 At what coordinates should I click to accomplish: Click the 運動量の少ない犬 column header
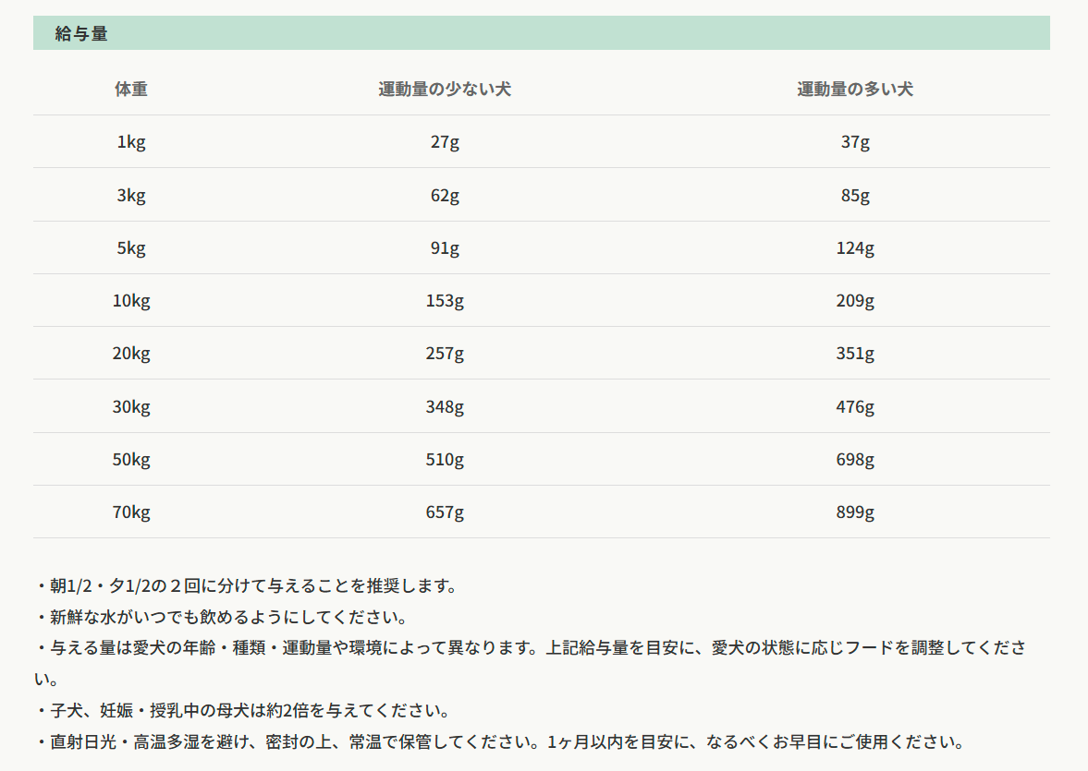pos(445,90)
